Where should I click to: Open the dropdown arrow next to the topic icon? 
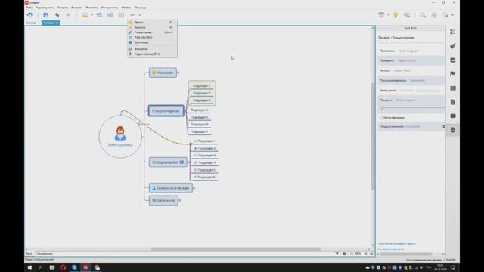92,15
